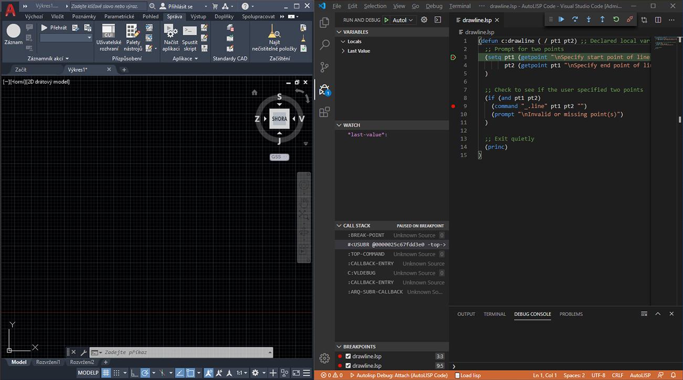
Task: Click Najít nečistitelné položky broom icon
Action: click(274, 37)
